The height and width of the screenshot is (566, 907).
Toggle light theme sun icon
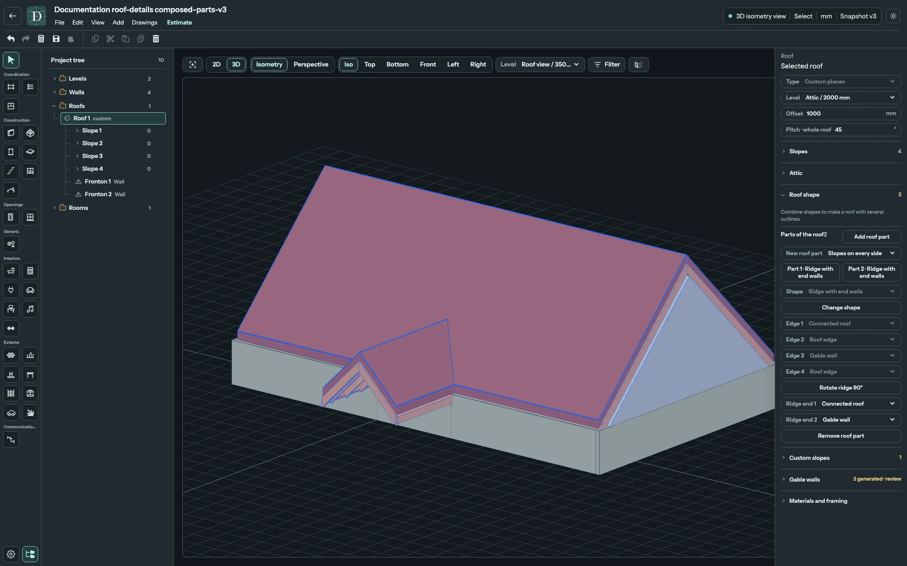pos(893,16)
